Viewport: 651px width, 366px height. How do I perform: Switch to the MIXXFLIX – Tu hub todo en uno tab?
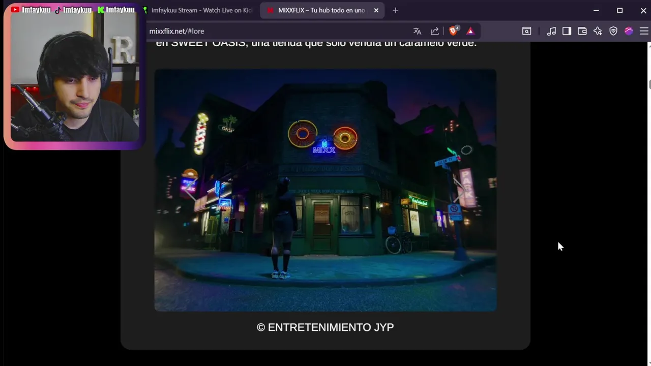(x=321, y=10)
